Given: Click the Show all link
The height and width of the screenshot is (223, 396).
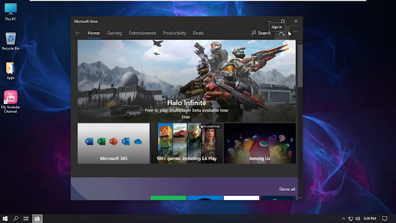Looking at the screenshot, I should (287, 189).
